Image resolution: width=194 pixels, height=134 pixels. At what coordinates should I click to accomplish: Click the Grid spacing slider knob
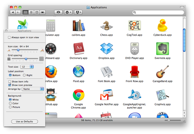click(x=26, y=59)
